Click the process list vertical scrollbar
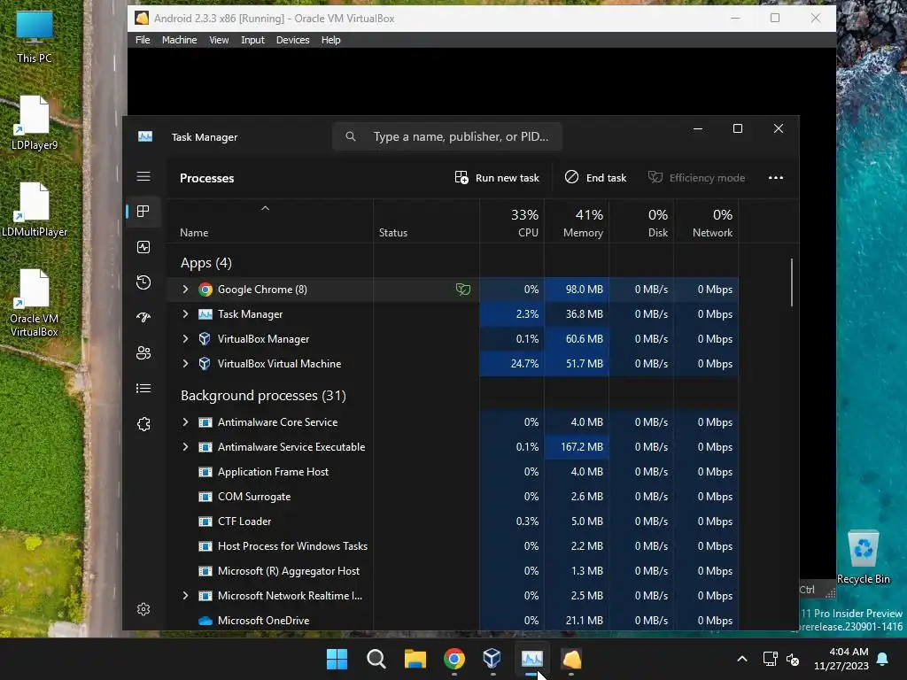Viewport: 907px width, 680px height. [791, 282]
